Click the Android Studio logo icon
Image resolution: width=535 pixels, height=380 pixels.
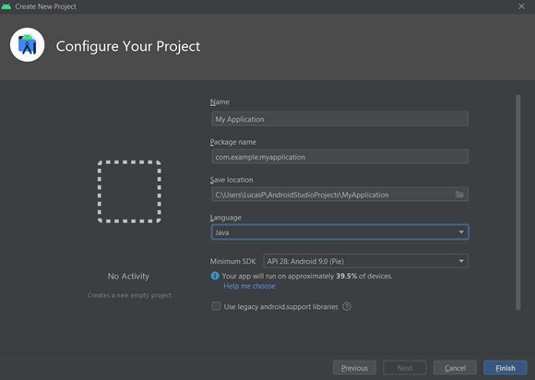click(28, 45)
